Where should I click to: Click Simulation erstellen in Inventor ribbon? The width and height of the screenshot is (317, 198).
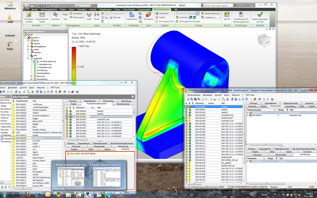[x=29, y=17]
